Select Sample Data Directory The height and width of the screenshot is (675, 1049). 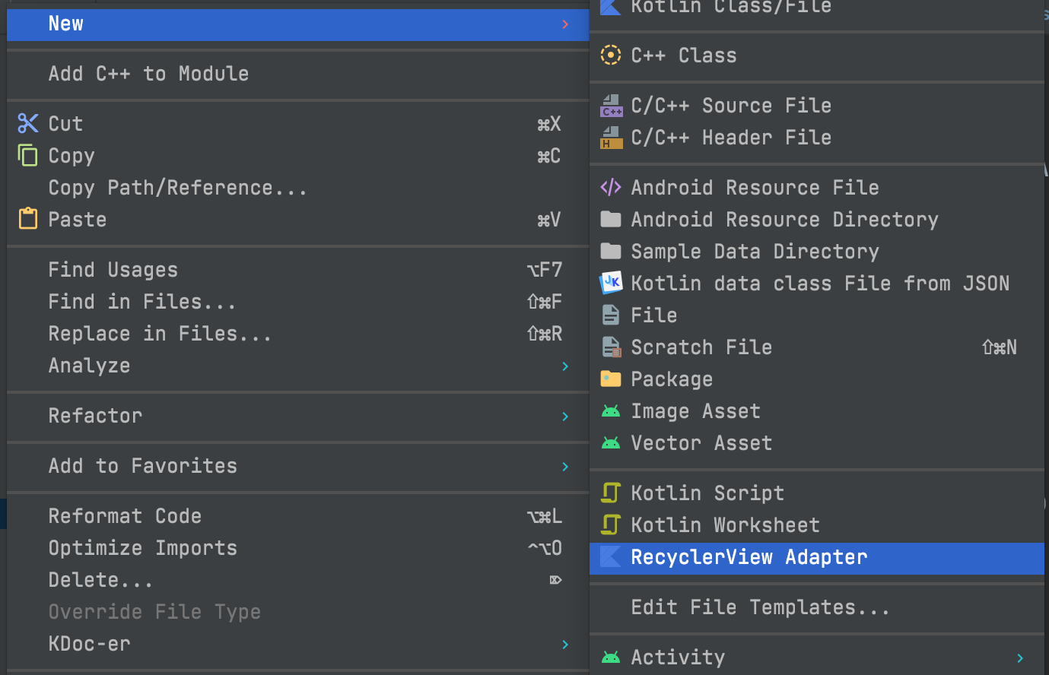(x=817, y=252)
